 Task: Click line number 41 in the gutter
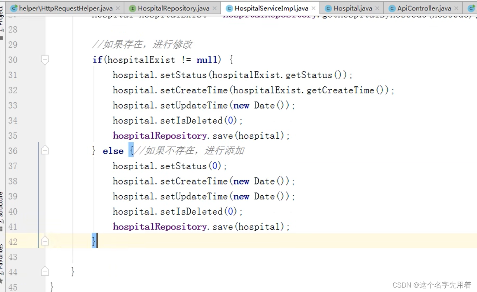[x=13, y=227]
